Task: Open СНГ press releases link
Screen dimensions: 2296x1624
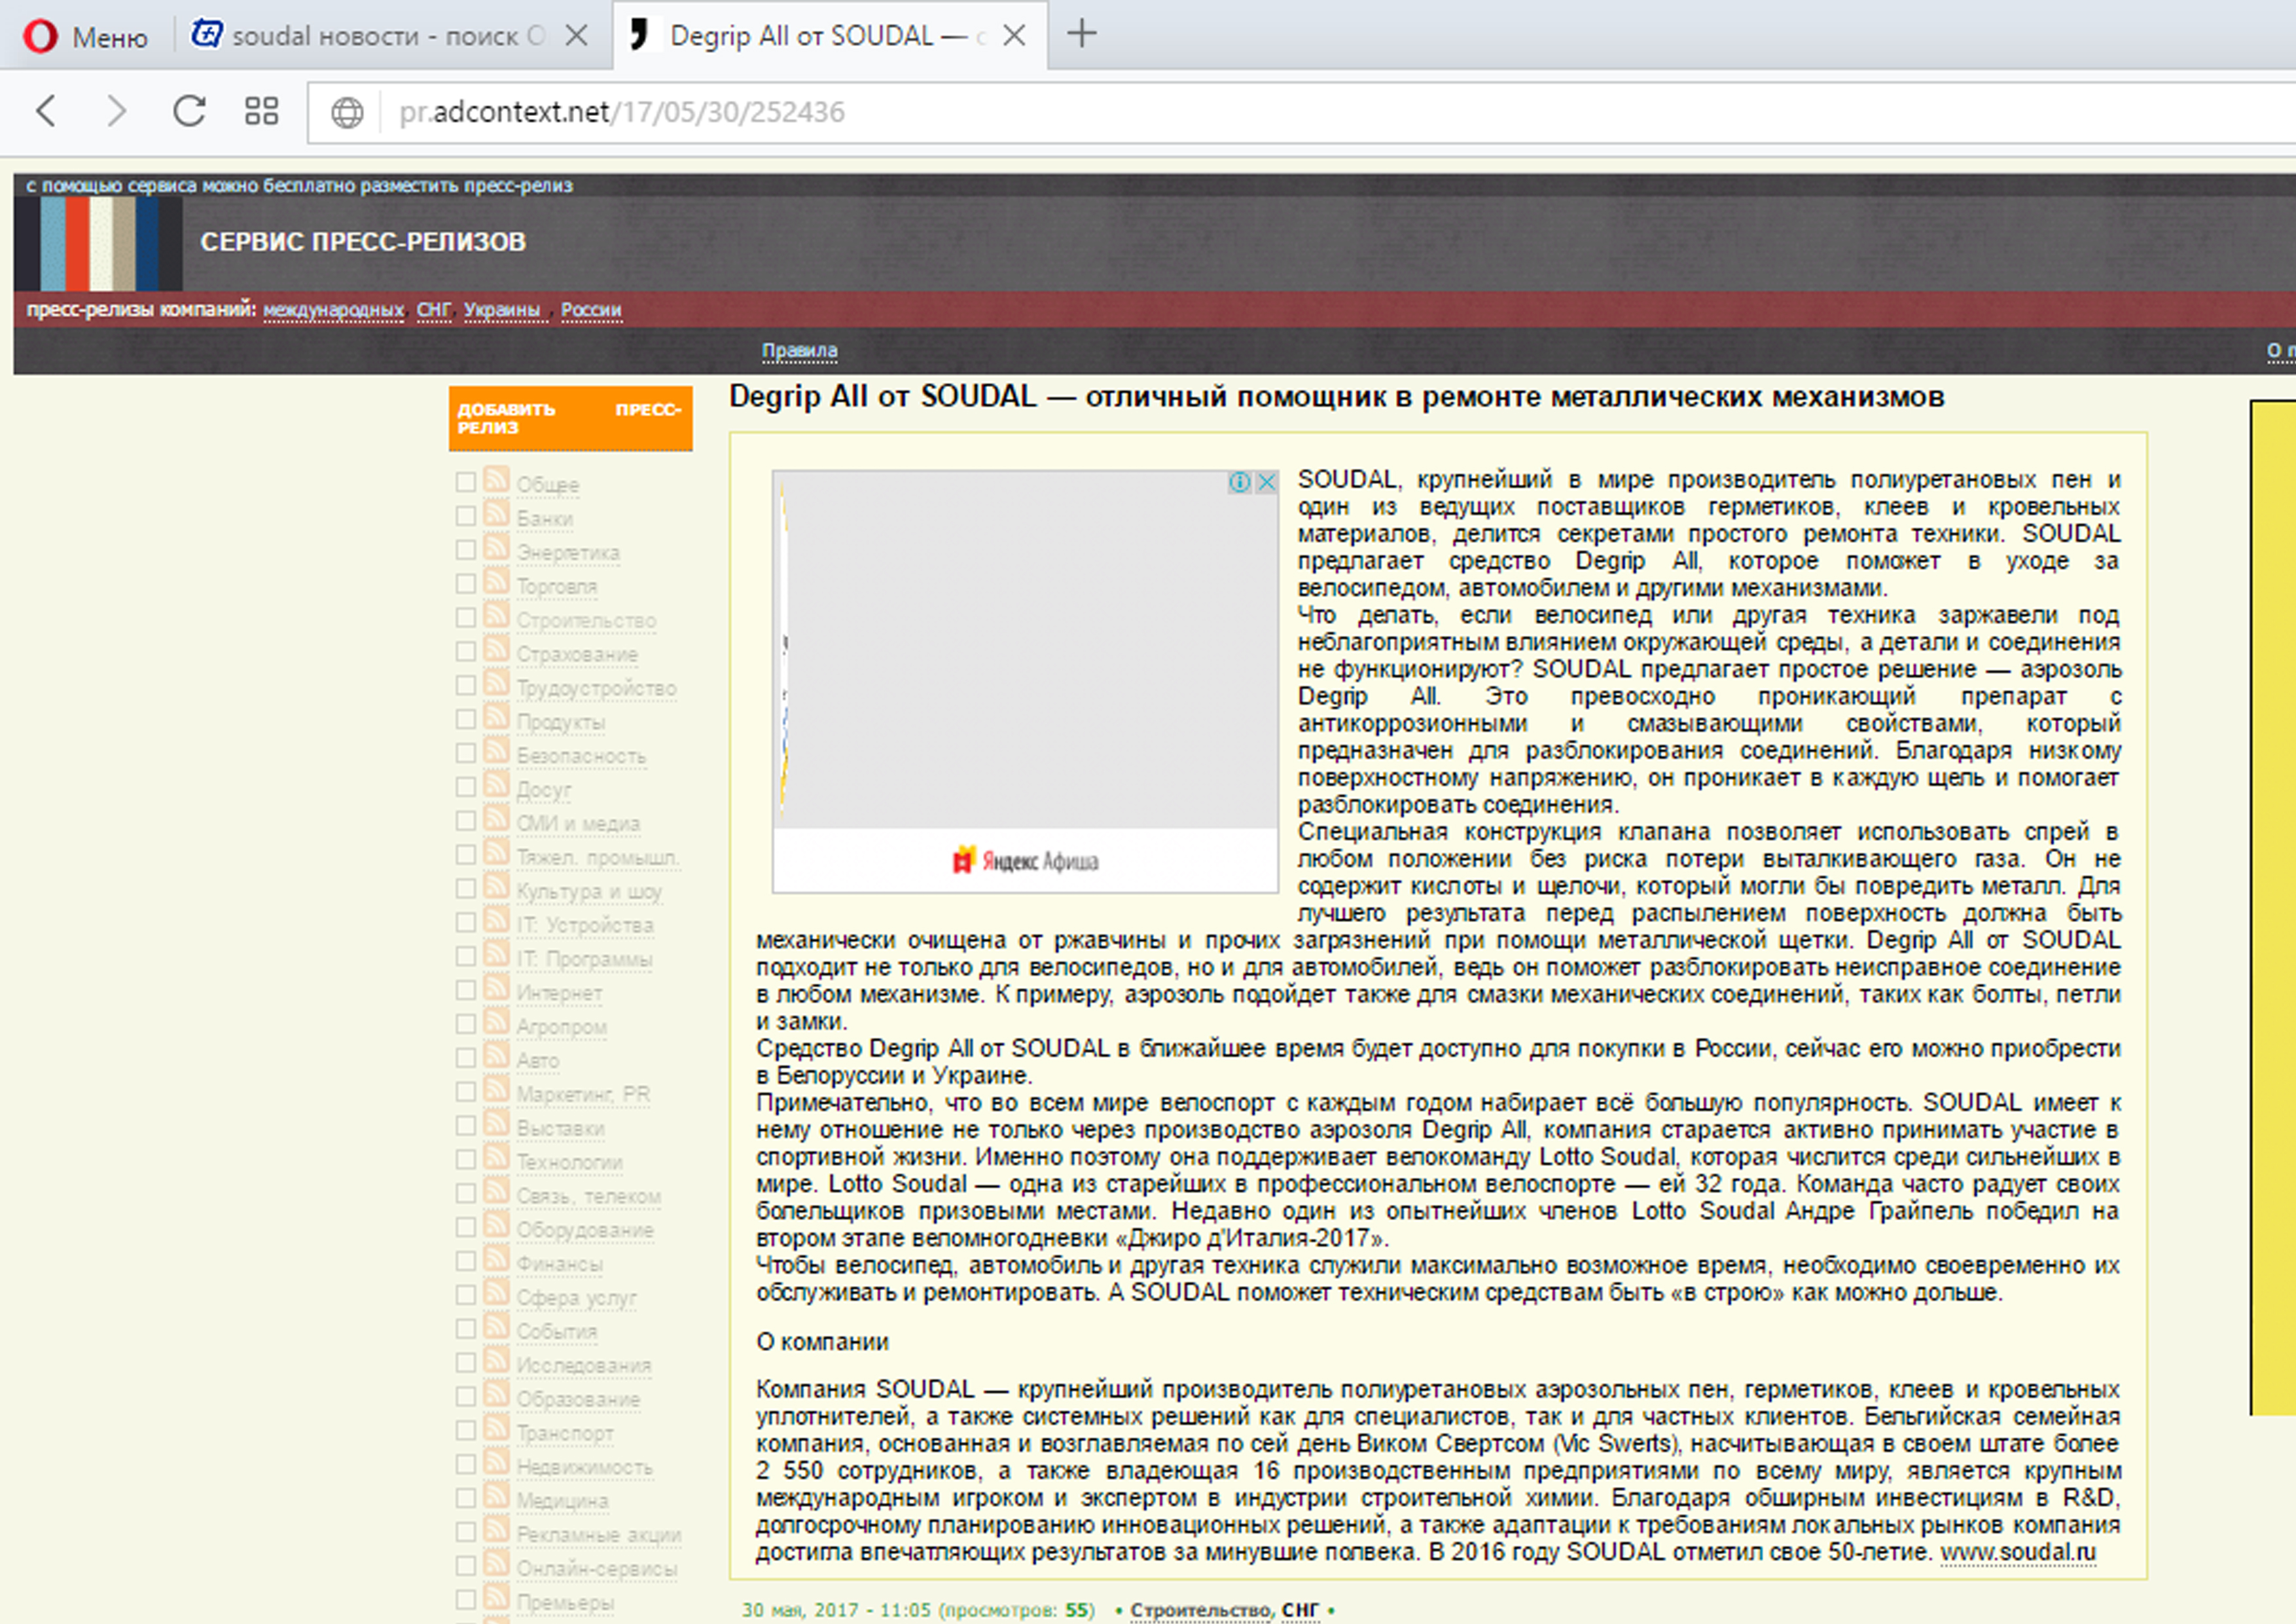Action: pyautogui.click(x=433, y=310)
